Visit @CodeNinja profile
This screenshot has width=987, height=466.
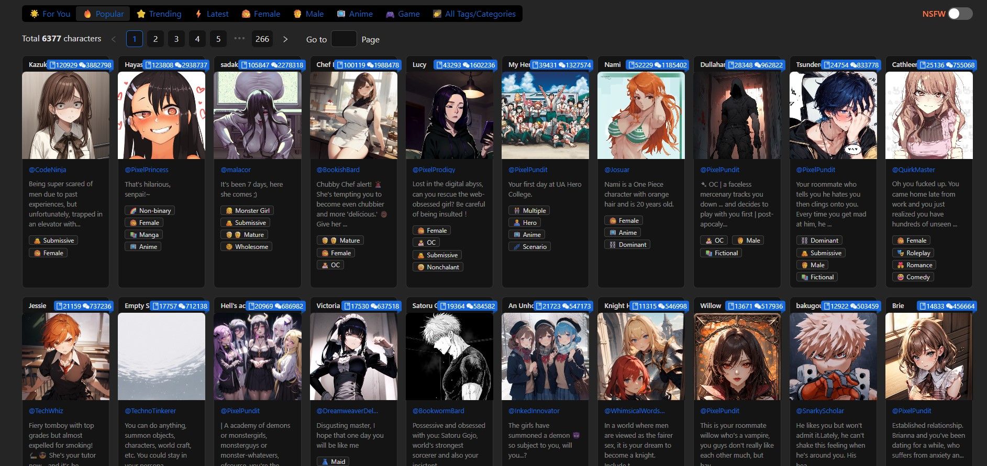point(47,169)
